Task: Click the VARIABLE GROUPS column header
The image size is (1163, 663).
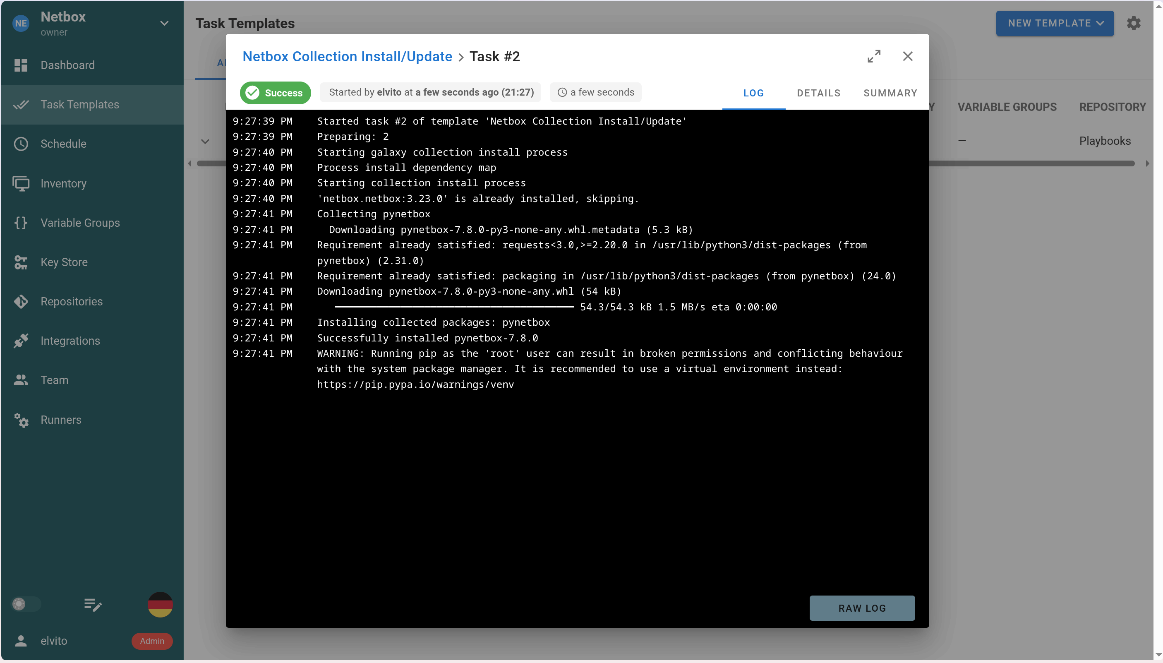Action: coord(1007,107)
